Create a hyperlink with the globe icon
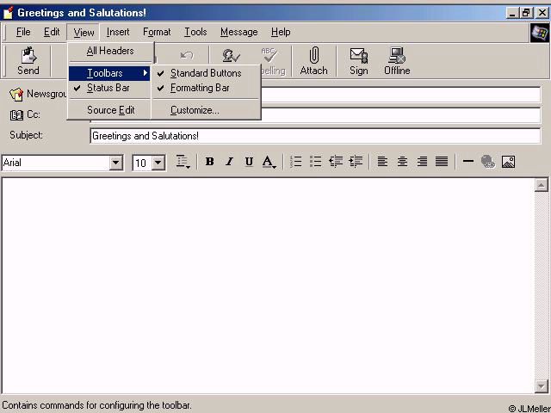The width and height of the screenshot is (551, 413). coord(488,162)
